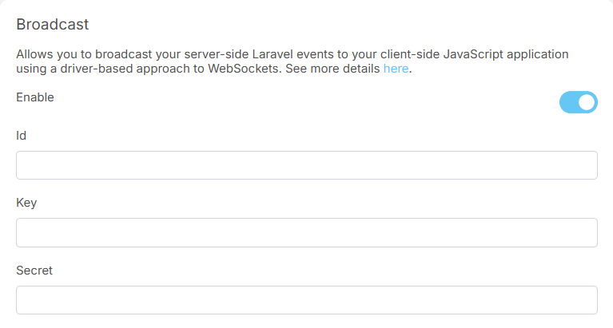Click into the Key text field
The height and width of the screenshot is (328, 613).
pyautogui.click(x=307, y=233)
